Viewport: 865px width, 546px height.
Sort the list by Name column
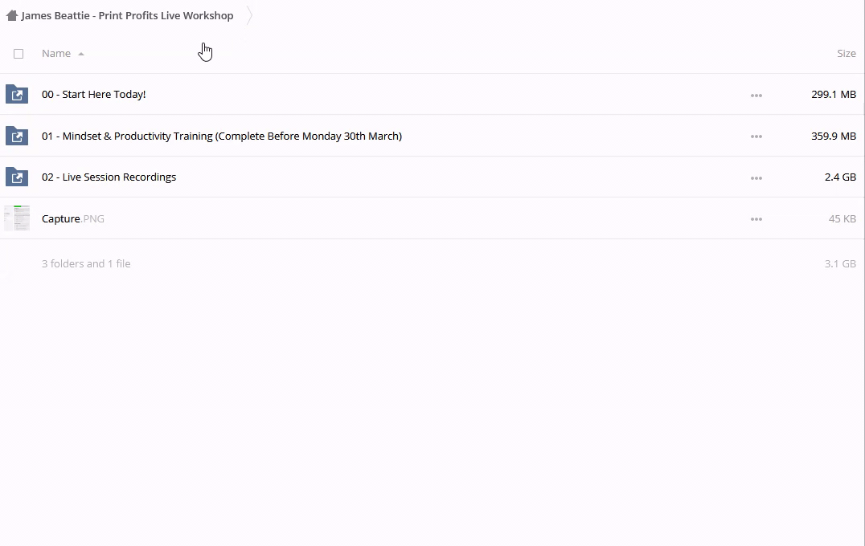click(56, 54)
